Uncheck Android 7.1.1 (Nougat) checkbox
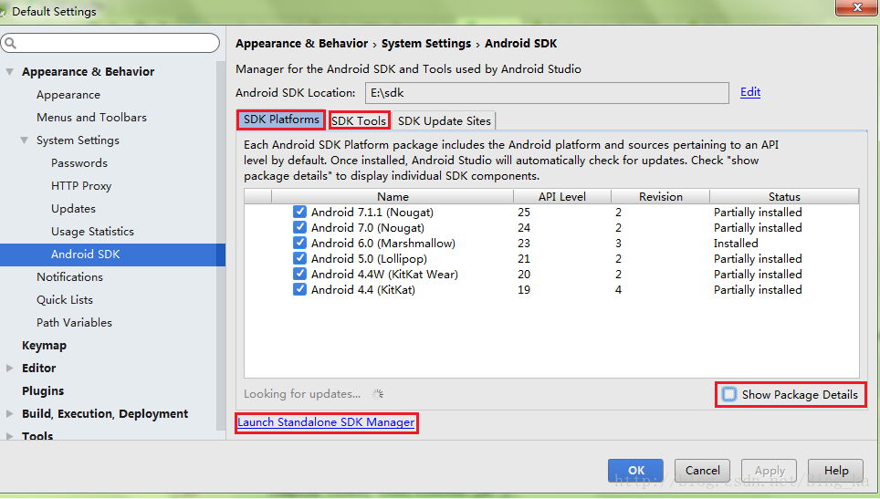The width and height of the screenshot is (880, 499). 299,212
